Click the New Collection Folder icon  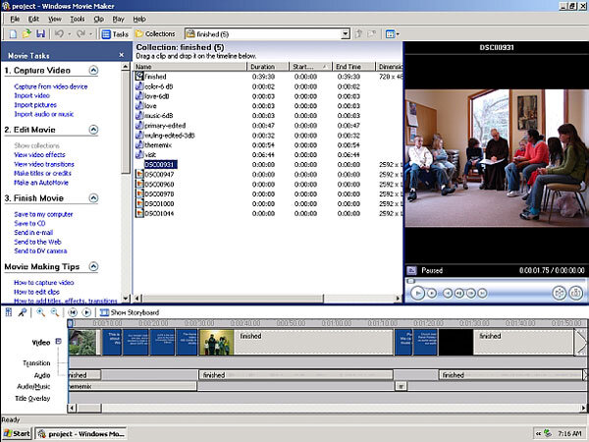[371, 34]
